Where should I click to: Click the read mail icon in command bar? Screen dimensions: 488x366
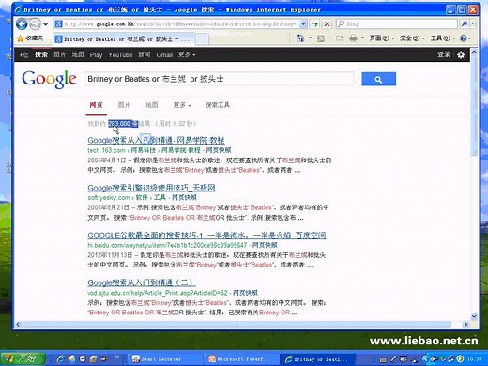[340, 38]
